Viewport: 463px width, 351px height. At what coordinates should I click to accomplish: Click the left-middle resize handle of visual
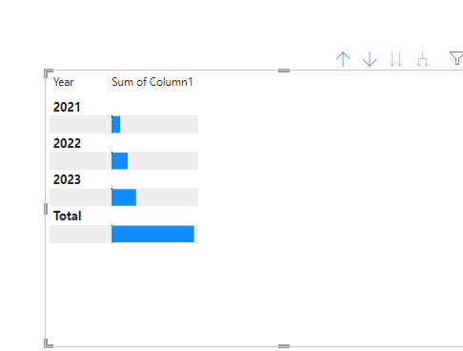(46, 209)
